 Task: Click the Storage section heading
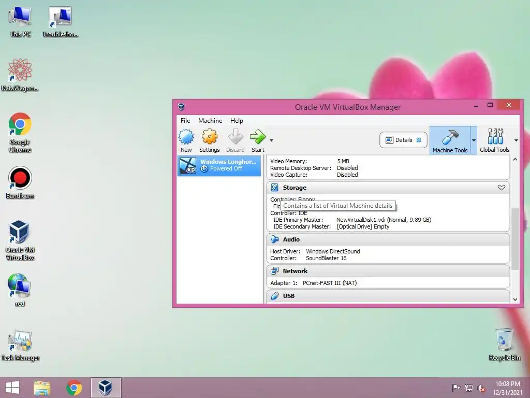pyautogui.click(x=295, y=188)
